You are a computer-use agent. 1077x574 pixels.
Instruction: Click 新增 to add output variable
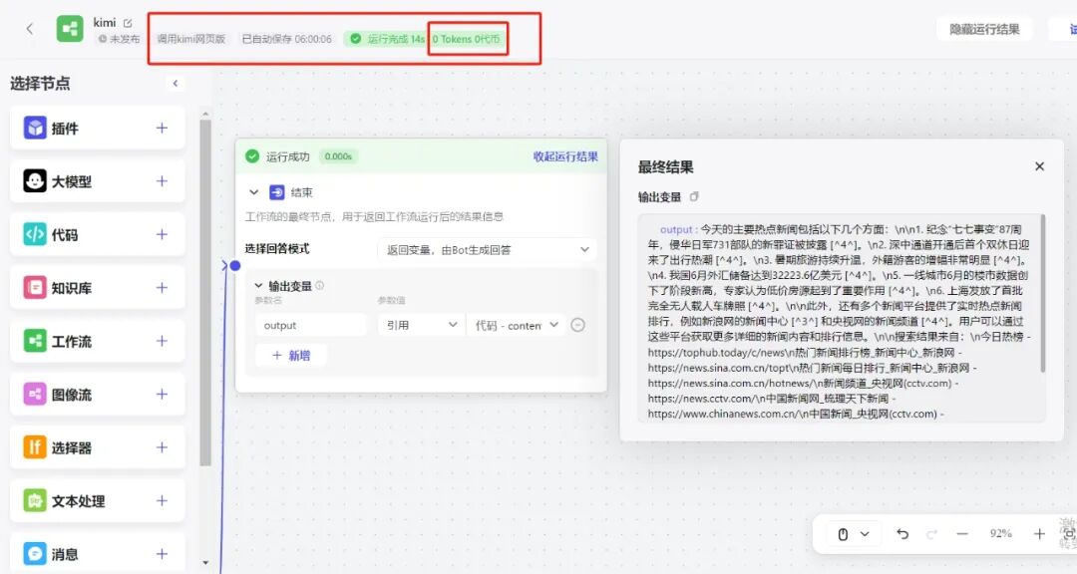coord(291,355)
